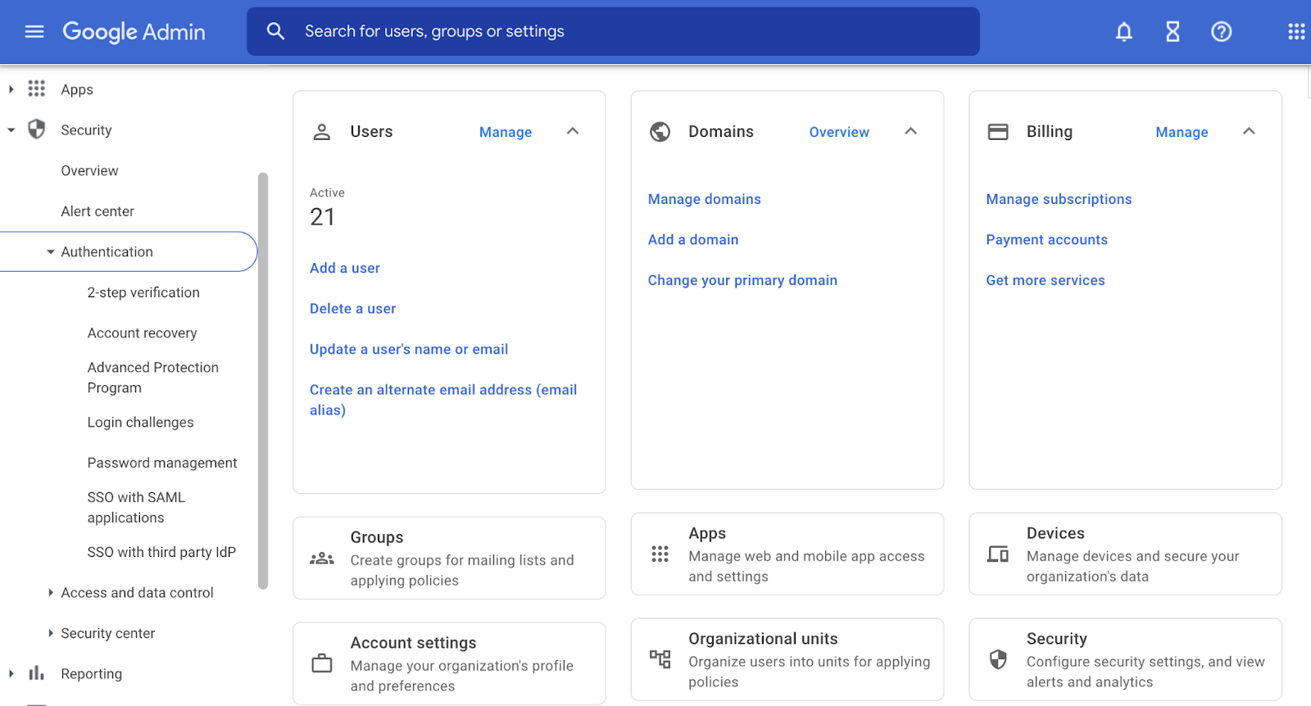Image resolution: width=1311 pixels, height=706 pixels.
Task: Click Update a user's name or email
Action: [x=409, y=349]
